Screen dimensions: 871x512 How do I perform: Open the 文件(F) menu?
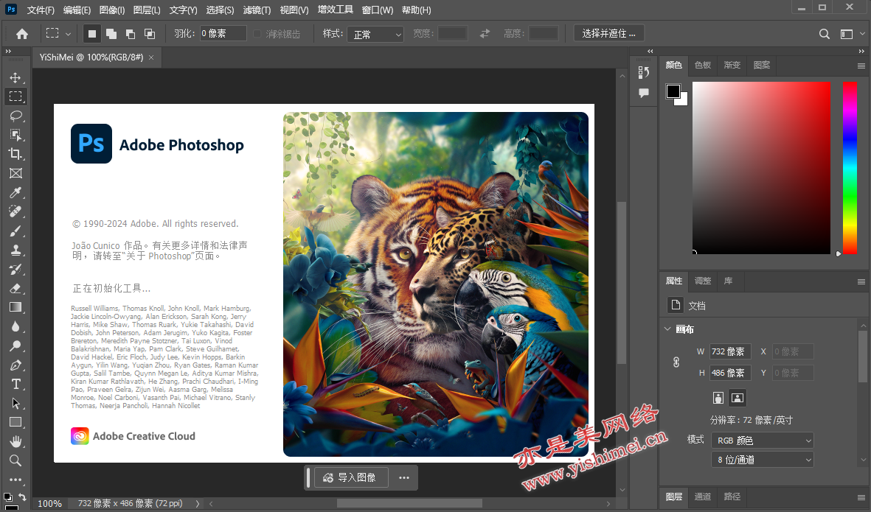(x=41, y=10)
